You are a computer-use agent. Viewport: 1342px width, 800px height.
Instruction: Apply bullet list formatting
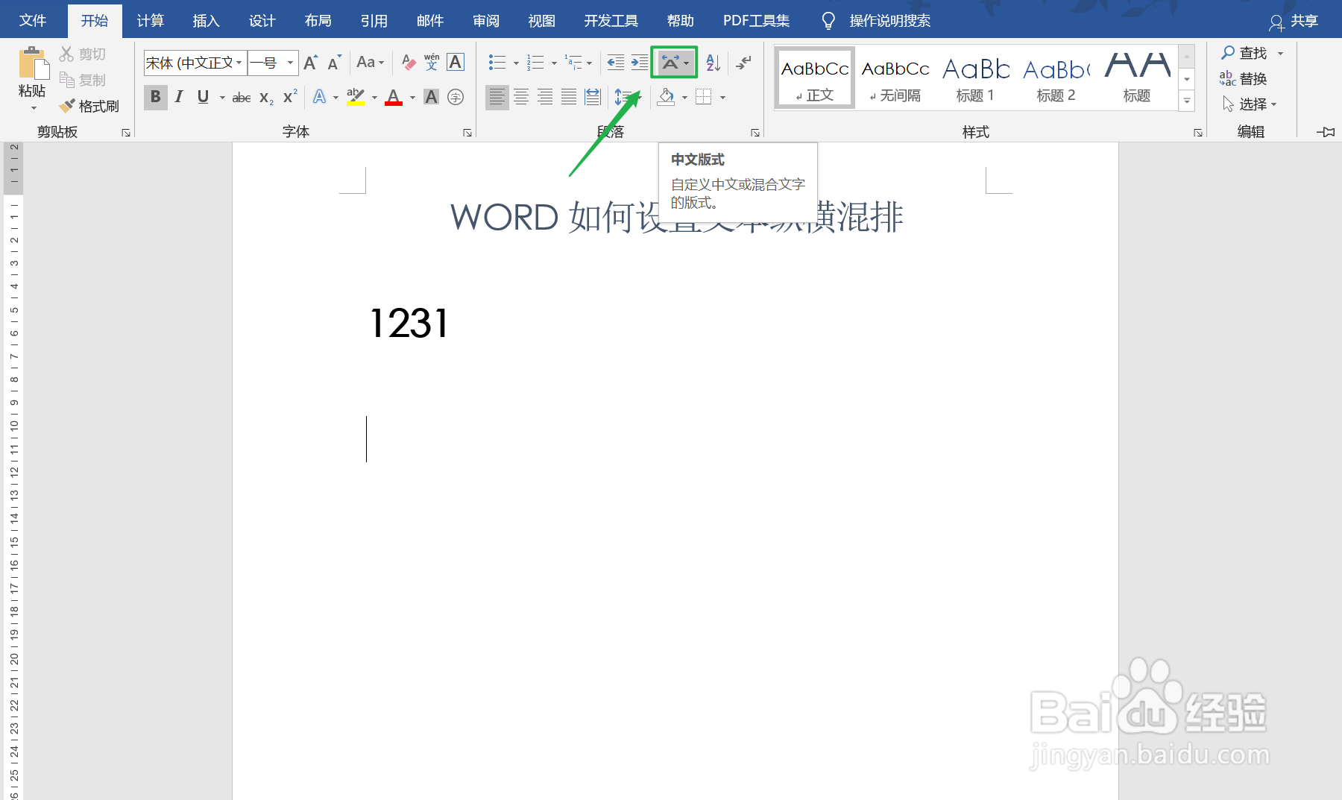point(497,63)
